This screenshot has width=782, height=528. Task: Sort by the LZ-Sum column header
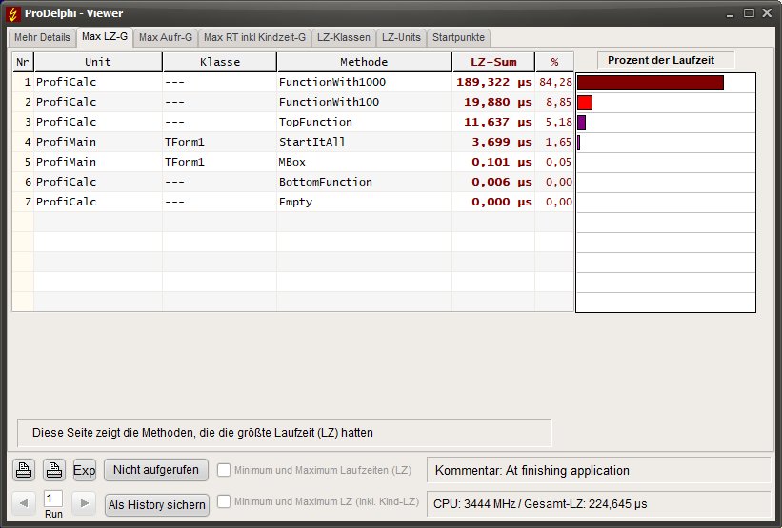[493, 62]
